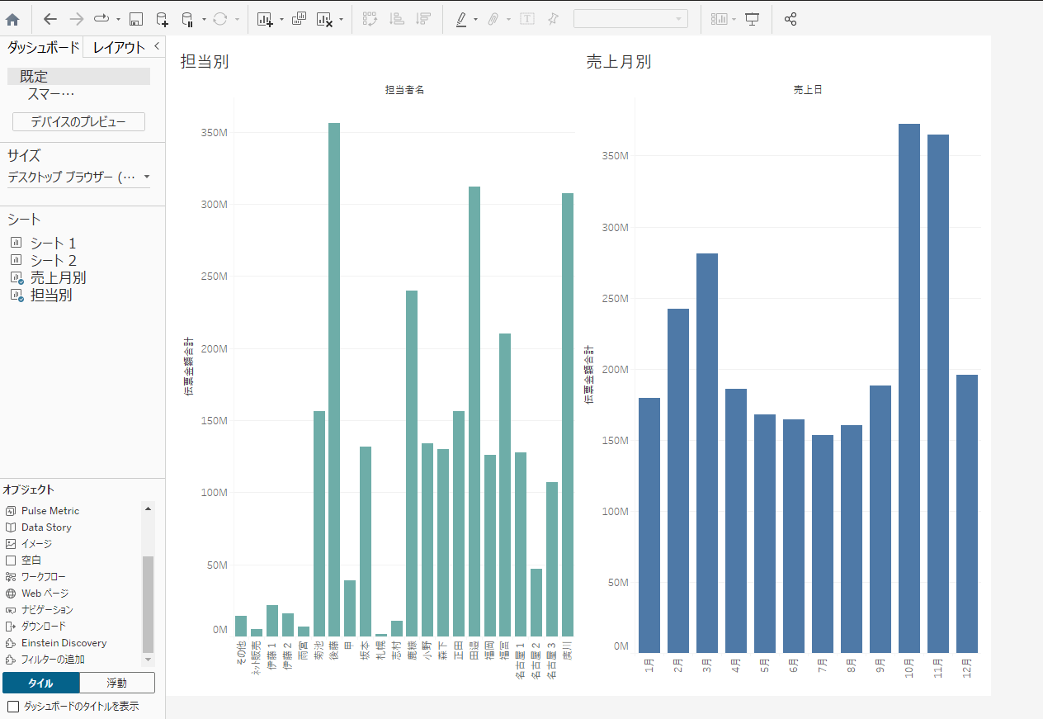Open the サイズ desktop browser dropdown

78,177
